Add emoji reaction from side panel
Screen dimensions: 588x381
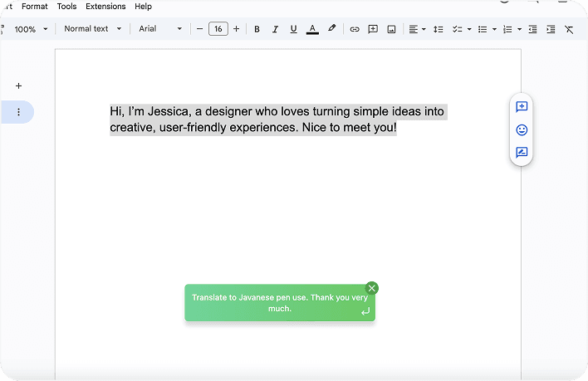click(522, 130)
